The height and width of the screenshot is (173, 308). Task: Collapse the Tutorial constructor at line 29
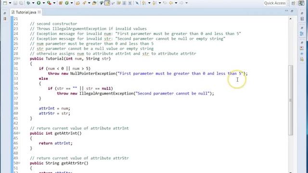[19, 58]
